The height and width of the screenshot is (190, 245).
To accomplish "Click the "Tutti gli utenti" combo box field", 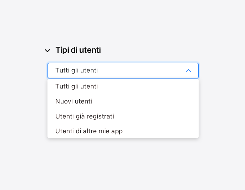I will (123, 70).
